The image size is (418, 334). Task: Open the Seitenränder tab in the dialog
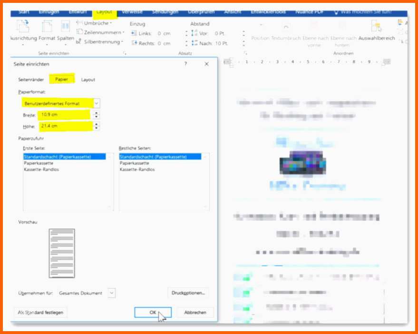coord(31,79)
